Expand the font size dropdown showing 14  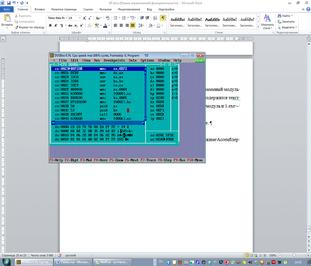click(x=80, y=18)
